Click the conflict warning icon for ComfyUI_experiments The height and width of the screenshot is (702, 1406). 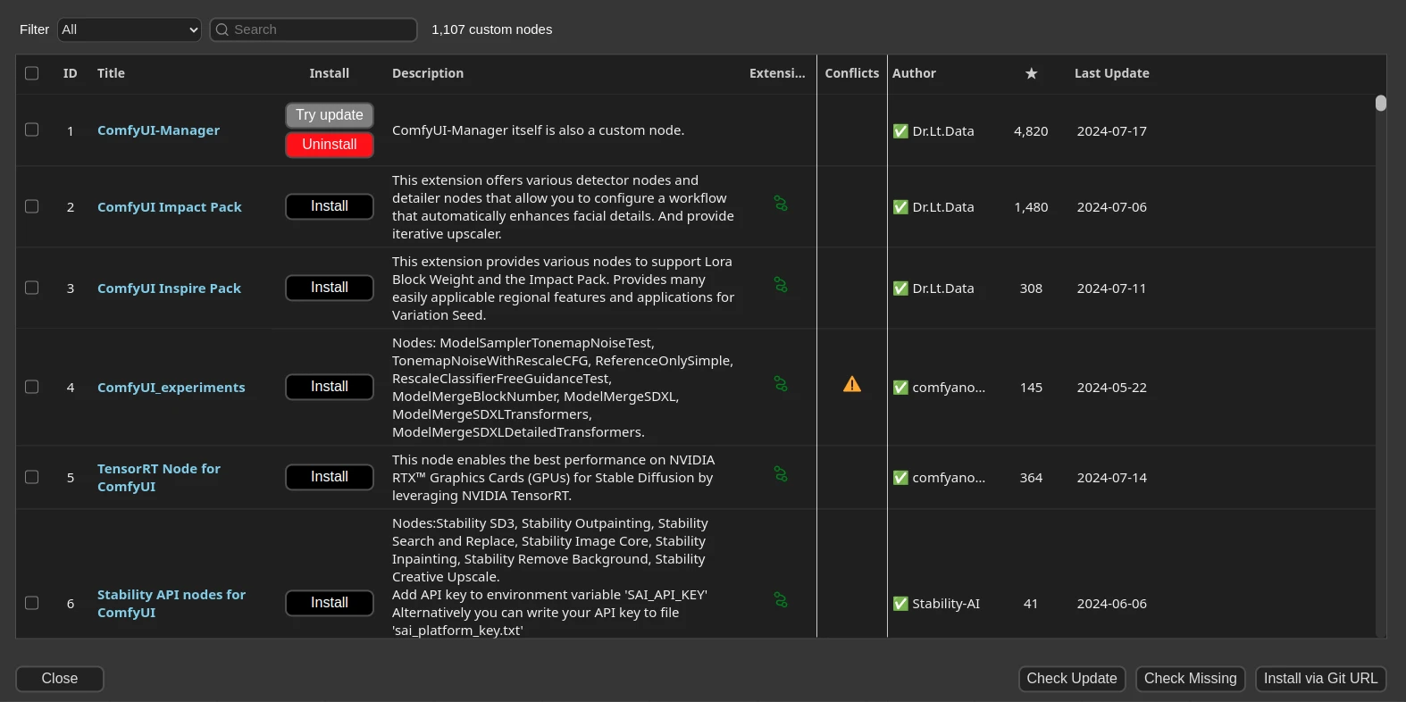(852, 385)
